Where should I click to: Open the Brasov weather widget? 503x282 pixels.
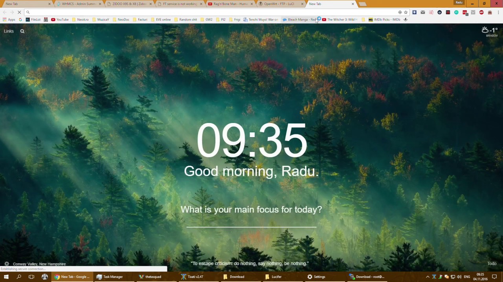point(490,31)
